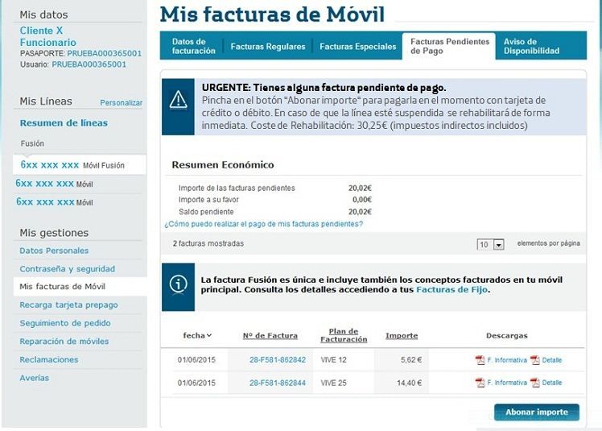Viewport: 602px width, 431px height.
Task: Click the Personalizar link in Mis Líneas
Action: [x=121, y=103]
